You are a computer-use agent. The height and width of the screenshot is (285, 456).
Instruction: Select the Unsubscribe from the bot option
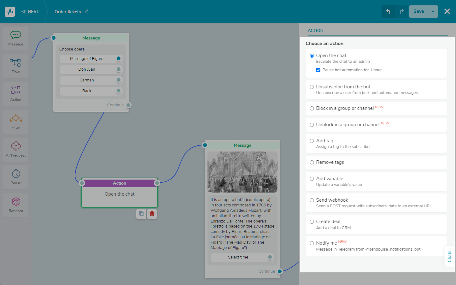coord(312,87)
